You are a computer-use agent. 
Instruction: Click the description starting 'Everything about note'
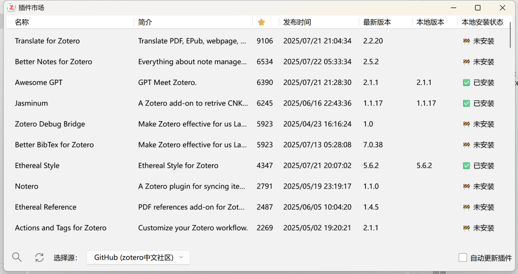(192, 62)
